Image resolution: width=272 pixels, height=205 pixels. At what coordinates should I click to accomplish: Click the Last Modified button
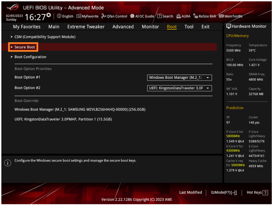(x=191, y=192)
